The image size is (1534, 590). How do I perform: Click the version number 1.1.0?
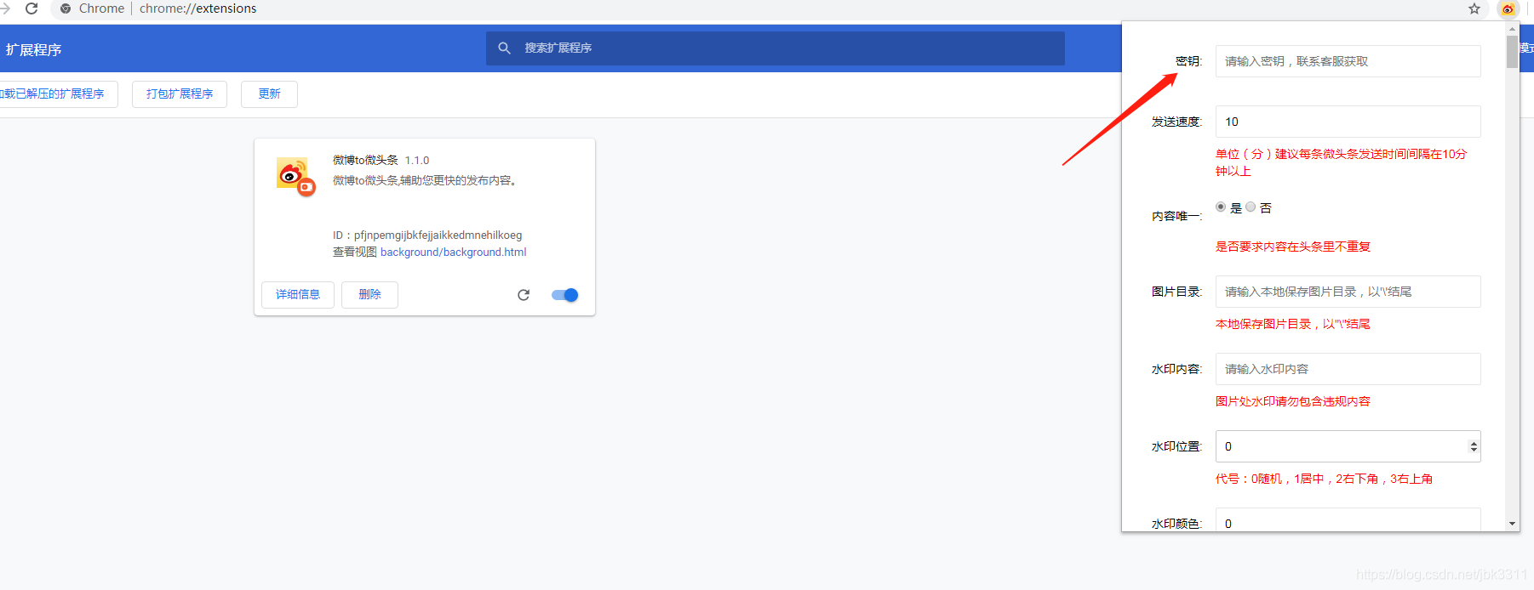(x=417, y=161)
